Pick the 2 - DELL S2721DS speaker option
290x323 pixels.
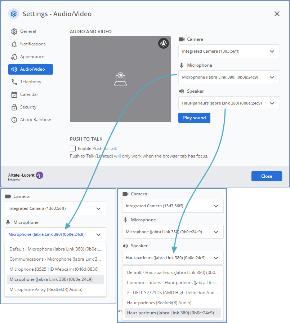tap(172, 293)
